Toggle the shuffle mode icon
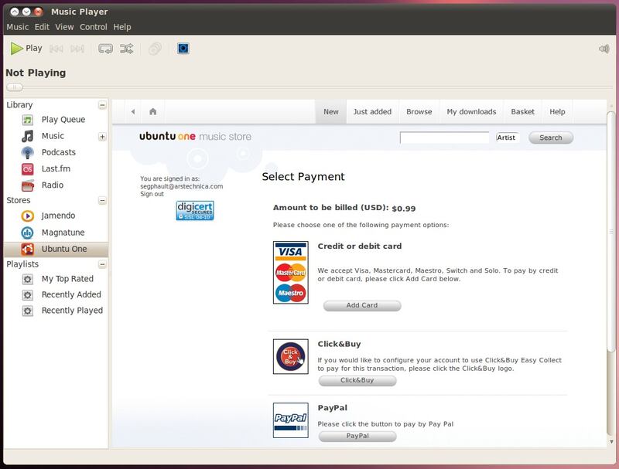The width and height of the screenshot is (619, 469). click(x=127, y=49)
